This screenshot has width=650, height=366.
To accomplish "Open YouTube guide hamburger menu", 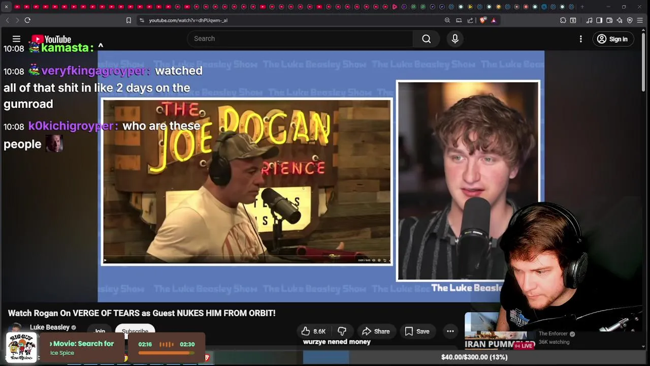I will point(16,39).
